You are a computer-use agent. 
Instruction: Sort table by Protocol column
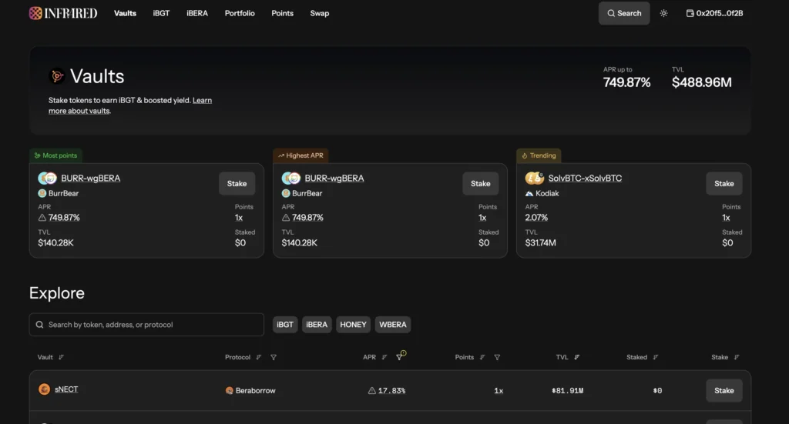coord(258,357)
